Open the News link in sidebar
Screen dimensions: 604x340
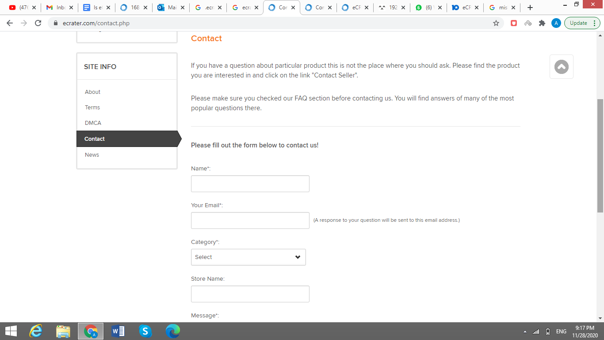[92, 155]
